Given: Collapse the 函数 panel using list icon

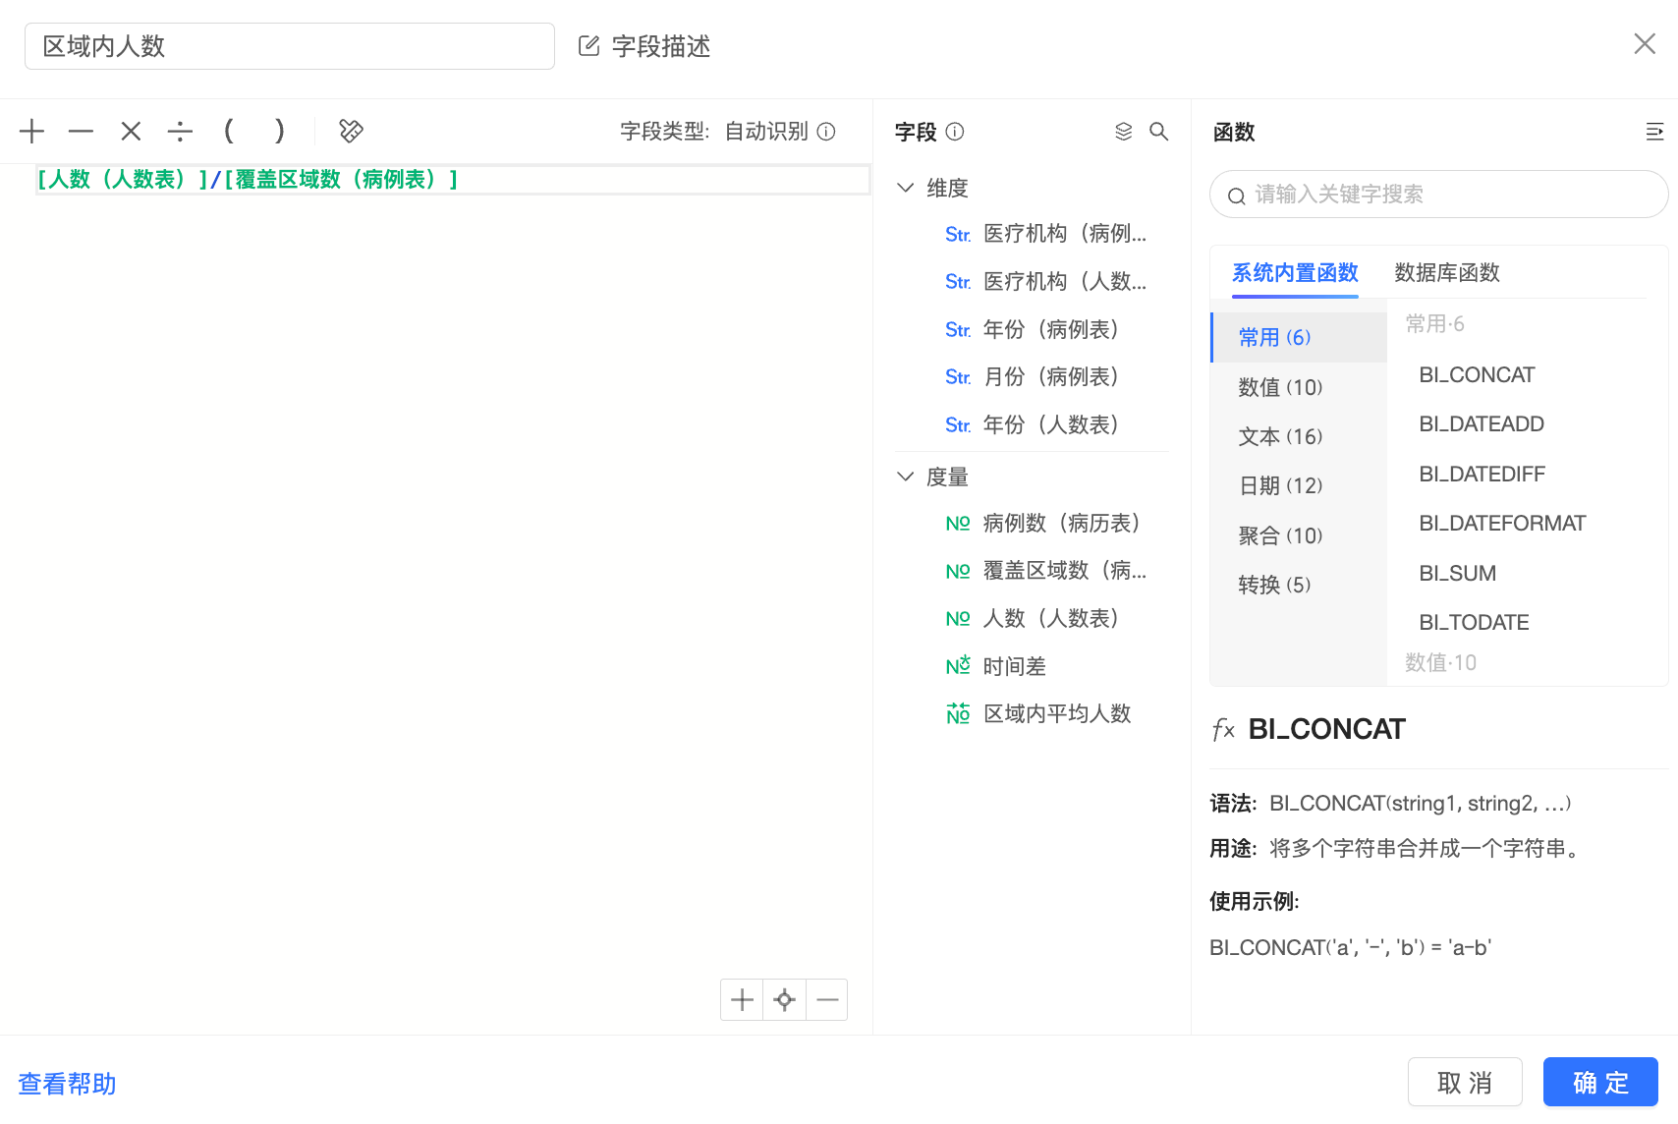Looking at the screenshot, I should [1655, 131].
